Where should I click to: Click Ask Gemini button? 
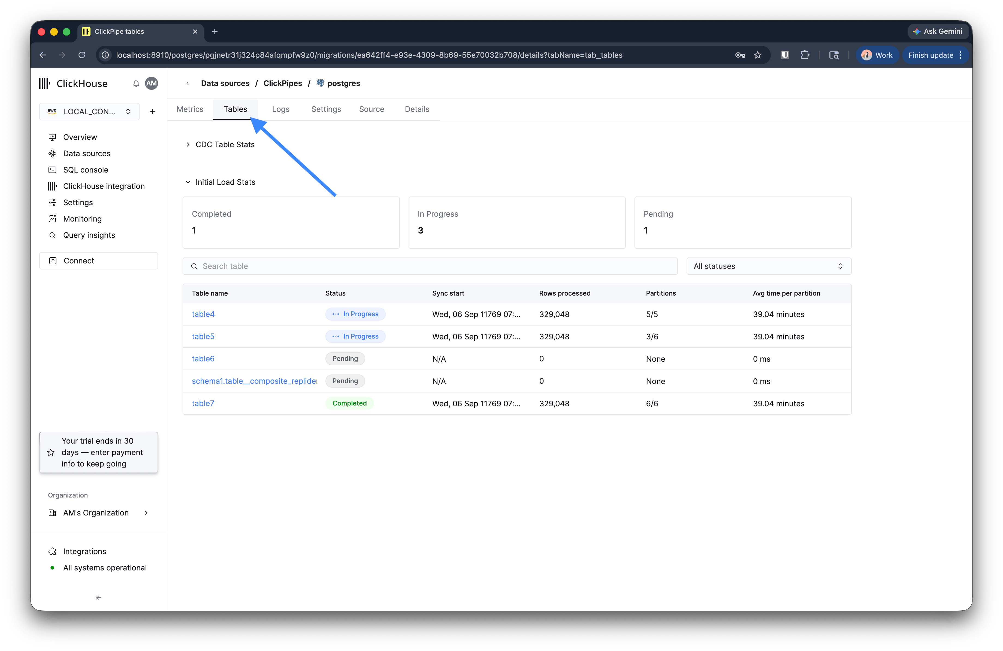[x=938, y=32]
